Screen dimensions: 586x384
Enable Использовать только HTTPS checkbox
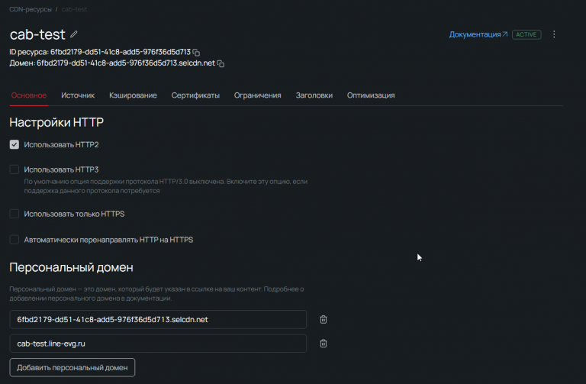[14, 214]
